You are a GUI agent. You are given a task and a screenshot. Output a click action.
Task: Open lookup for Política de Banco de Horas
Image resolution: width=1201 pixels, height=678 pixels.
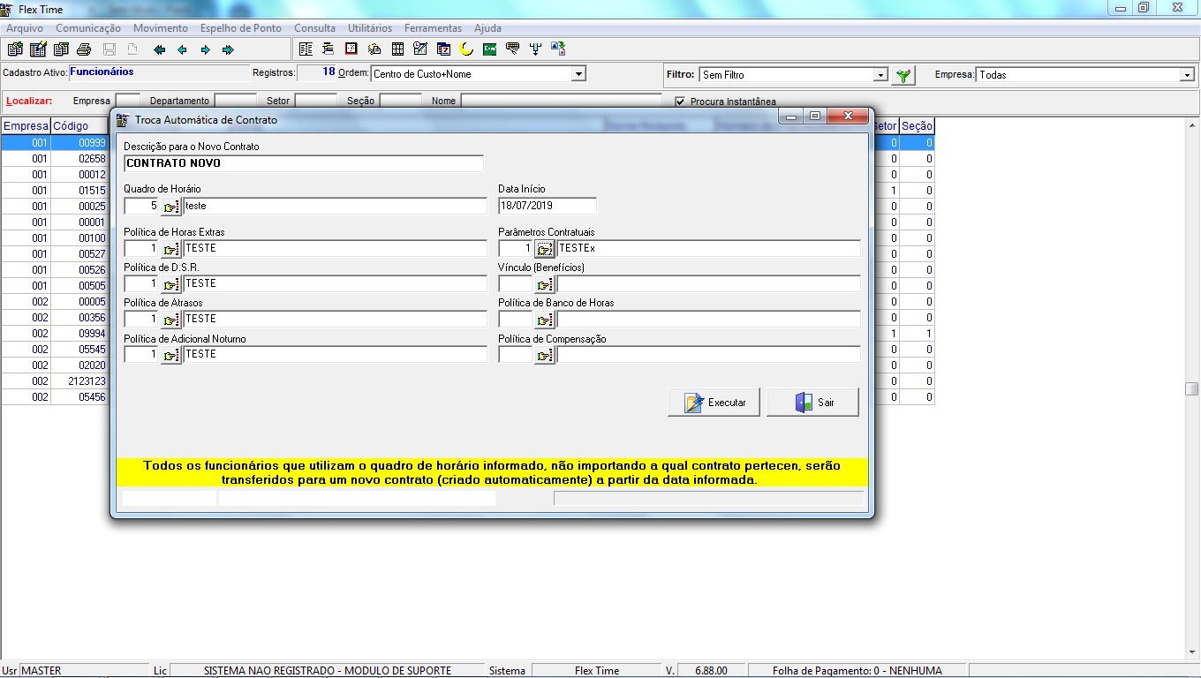pos(545,320)
